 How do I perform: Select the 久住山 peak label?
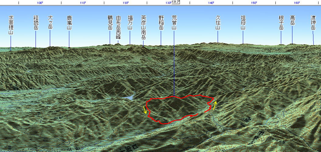click(x=218, y=23)
